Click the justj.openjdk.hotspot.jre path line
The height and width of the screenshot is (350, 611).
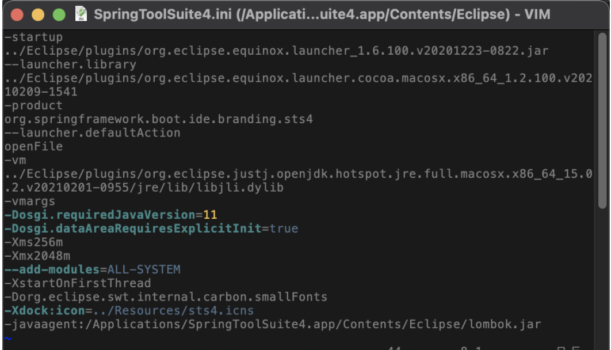coord(299,174)
